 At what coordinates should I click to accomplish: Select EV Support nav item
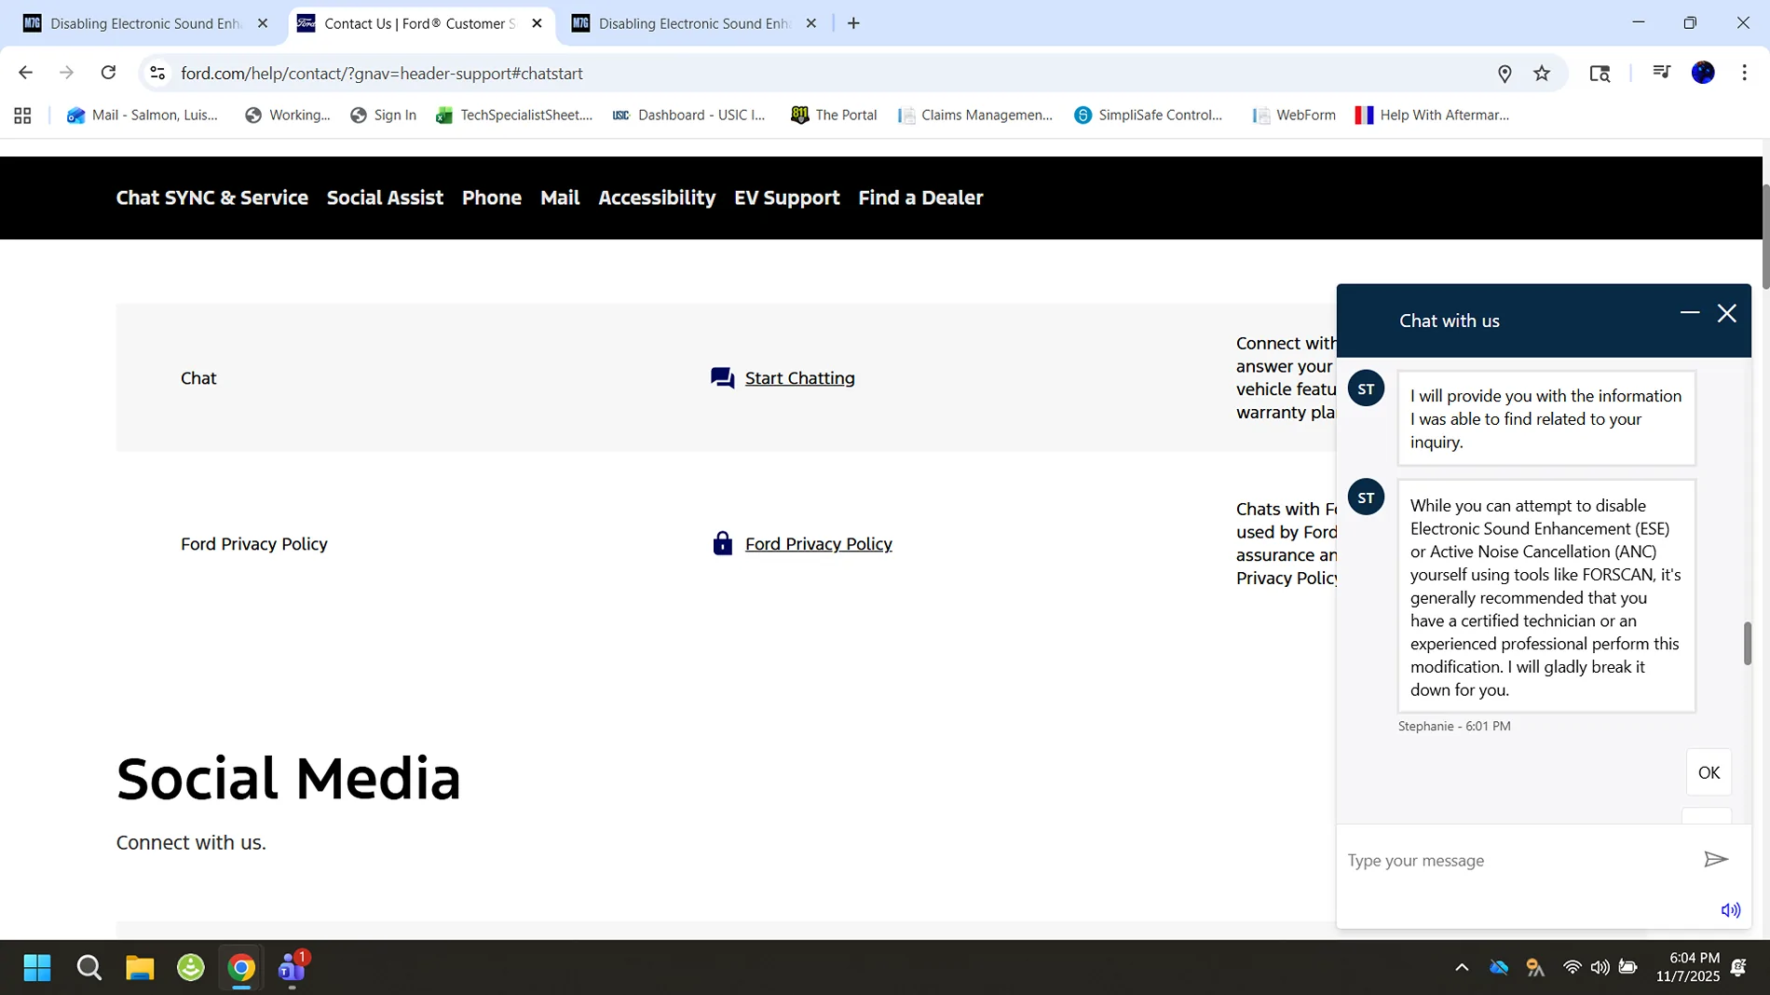(787, 198)
